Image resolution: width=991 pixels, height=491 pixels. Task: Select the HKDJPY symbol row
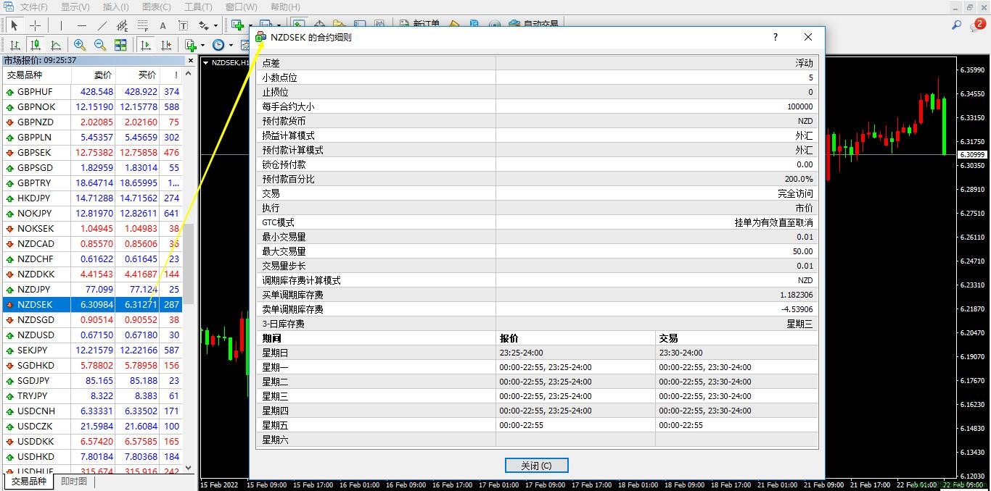tap(92, 198)
